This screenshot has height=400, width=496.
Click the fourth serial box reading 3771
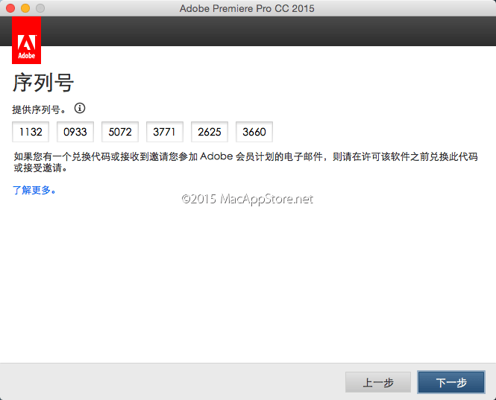(165, 133)
